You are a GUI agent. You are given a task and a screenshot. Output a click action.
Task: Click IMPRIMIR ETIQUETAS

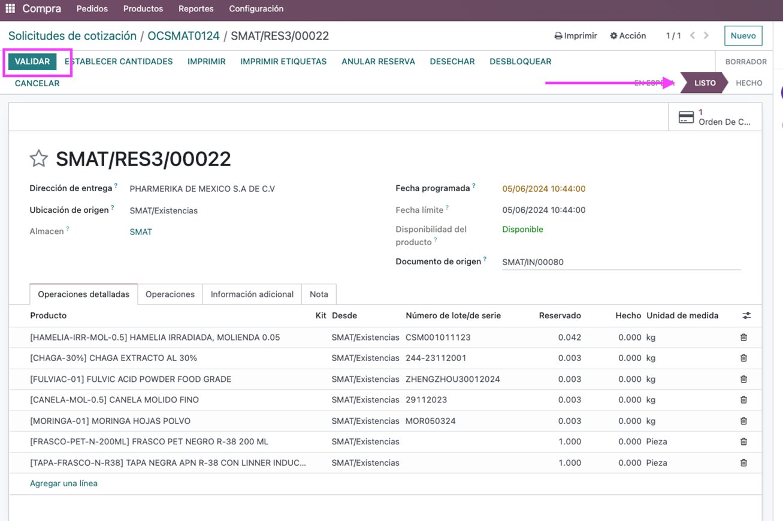283,62
